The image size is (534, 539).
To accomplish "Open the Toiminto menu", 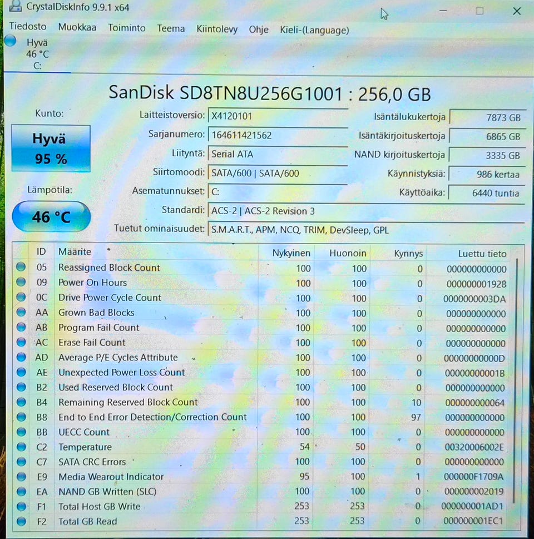I will click(x=126, y=28).
